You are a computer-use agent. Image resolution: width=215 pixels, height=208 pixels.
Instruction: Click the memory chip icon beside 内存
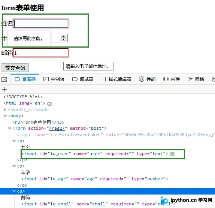click(166, 79)
